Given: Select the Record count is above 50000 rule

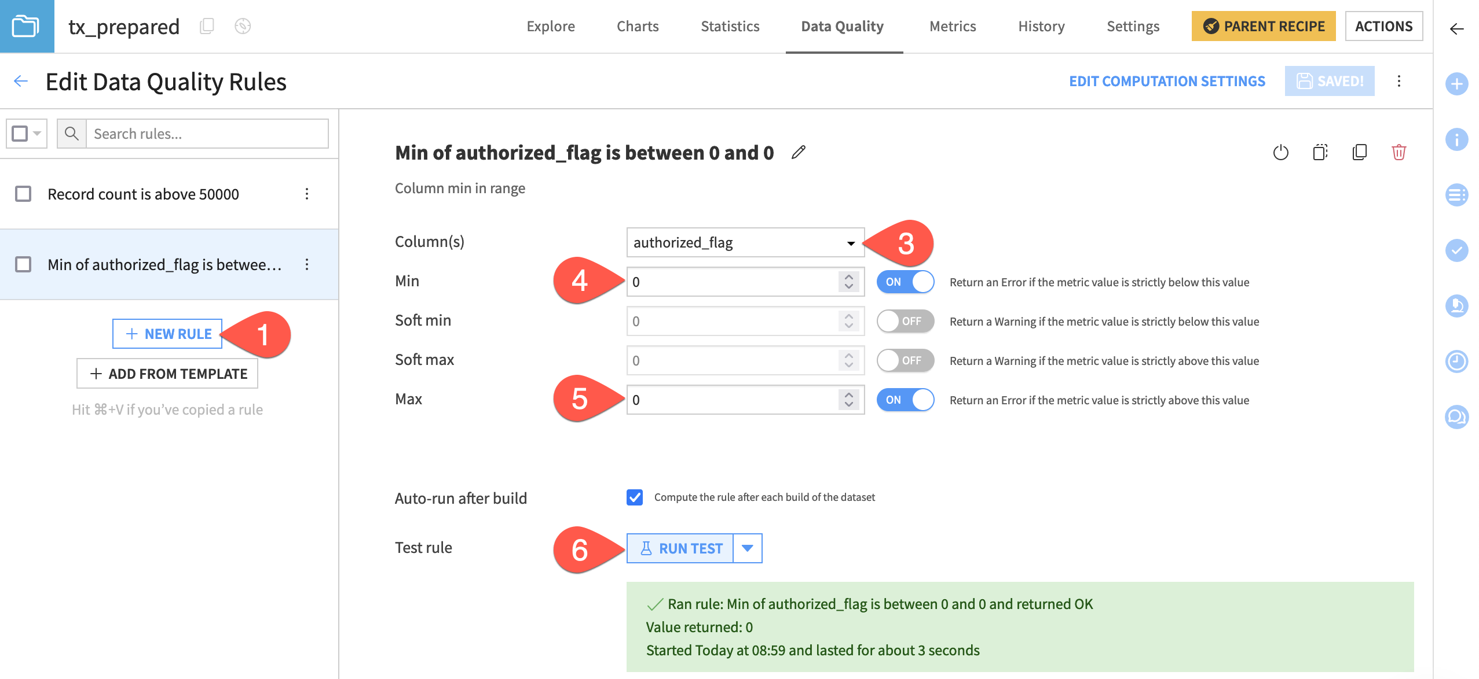Looking at the screenshot, I should (169, 194).
